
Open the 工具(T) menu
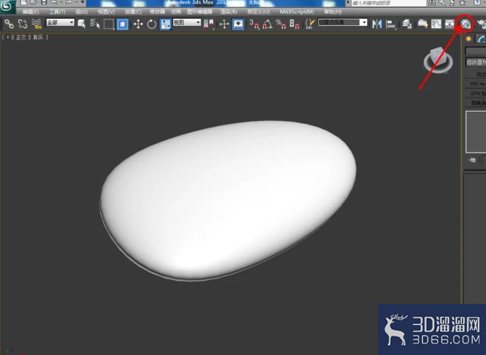pyautogui.click(x=58, y=12)
